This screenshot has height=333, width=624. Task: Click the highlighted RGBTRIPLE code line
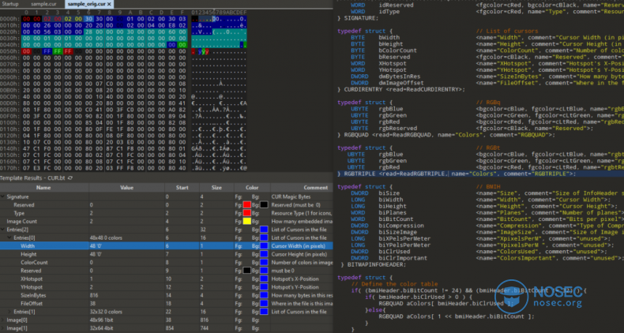click(x=457, y=174)
